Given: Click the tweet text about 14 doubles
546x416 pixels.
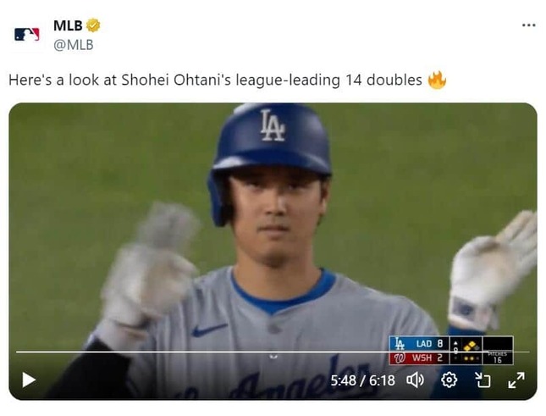Looking at the screenshot, I should click(215, 80).
